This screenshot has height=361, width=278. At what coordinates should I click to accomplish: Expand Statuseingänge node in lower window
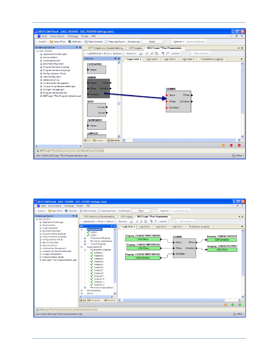81,291
